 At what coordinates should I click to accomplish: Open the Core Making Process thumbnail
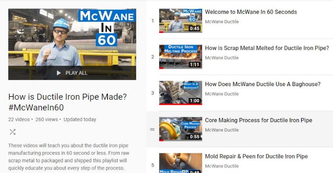tap(180, 129)
